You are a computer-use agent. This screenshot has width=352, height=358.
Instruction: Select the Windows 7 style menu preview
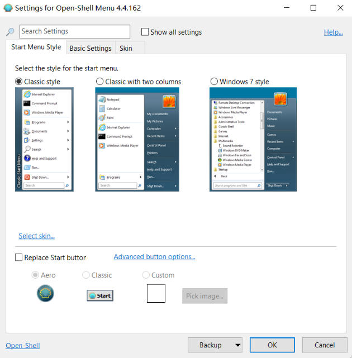pos(253,139)
